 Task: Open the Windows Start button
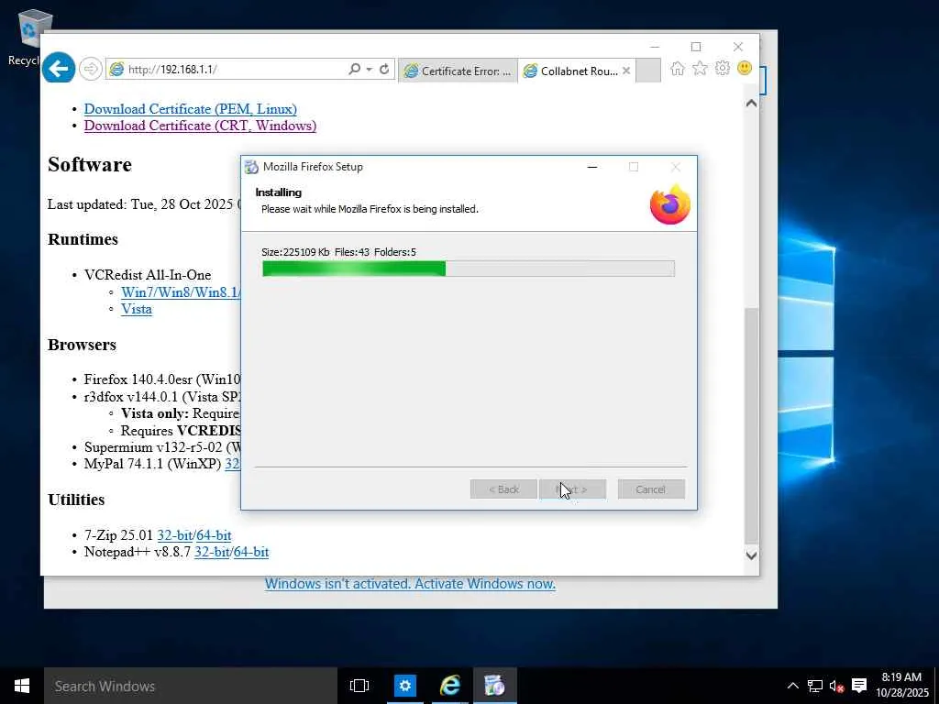[x=22, y=686]
